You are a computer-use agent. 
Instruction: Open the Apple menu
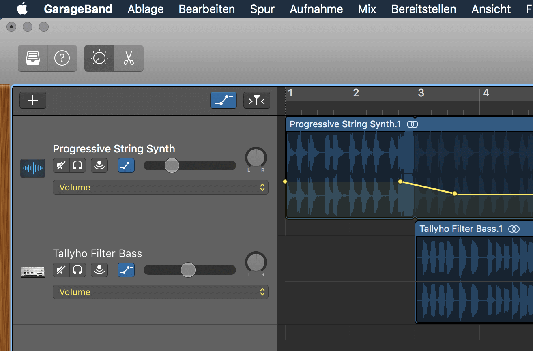pos(22,9)
